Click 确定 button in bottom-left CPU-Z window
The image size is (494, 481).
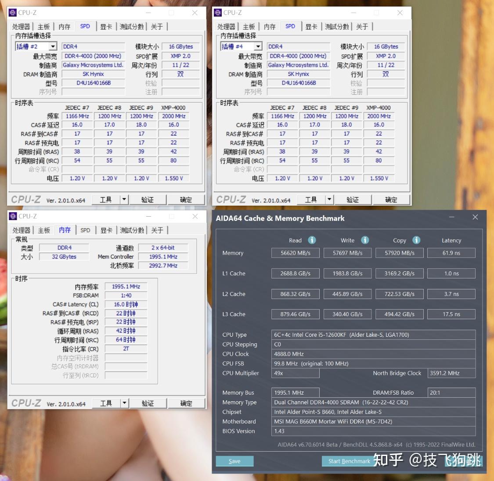tap(186, 403)
